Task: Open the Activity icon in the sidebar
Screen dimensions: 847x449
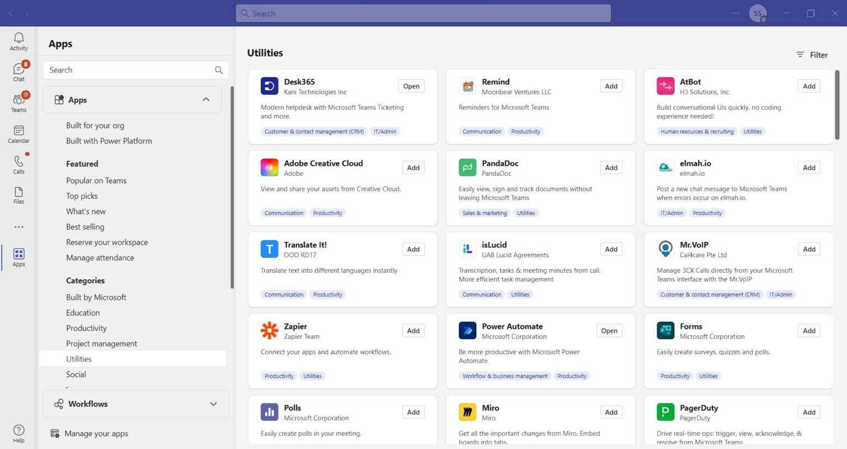Action: point(18,39)
